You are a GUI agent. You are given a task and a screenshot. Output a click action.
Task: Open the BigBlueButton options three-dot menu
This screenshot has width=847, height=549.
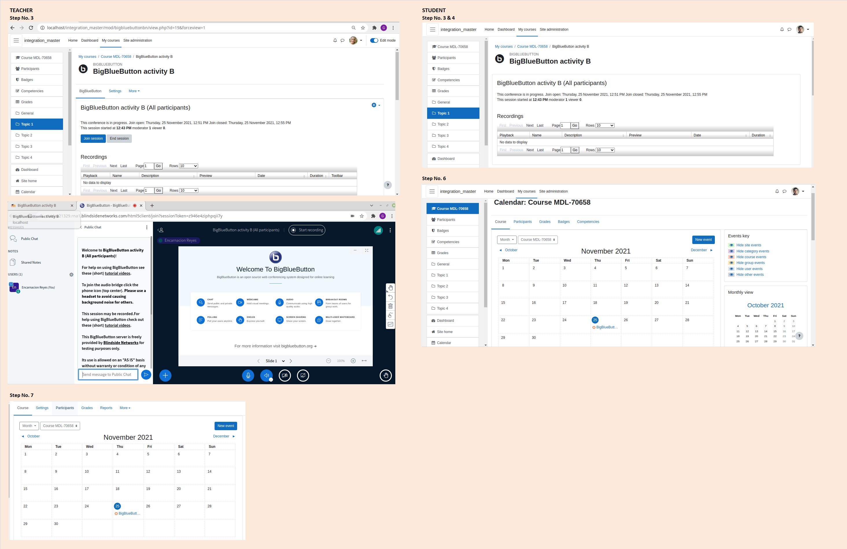click(x=390, y=230)
